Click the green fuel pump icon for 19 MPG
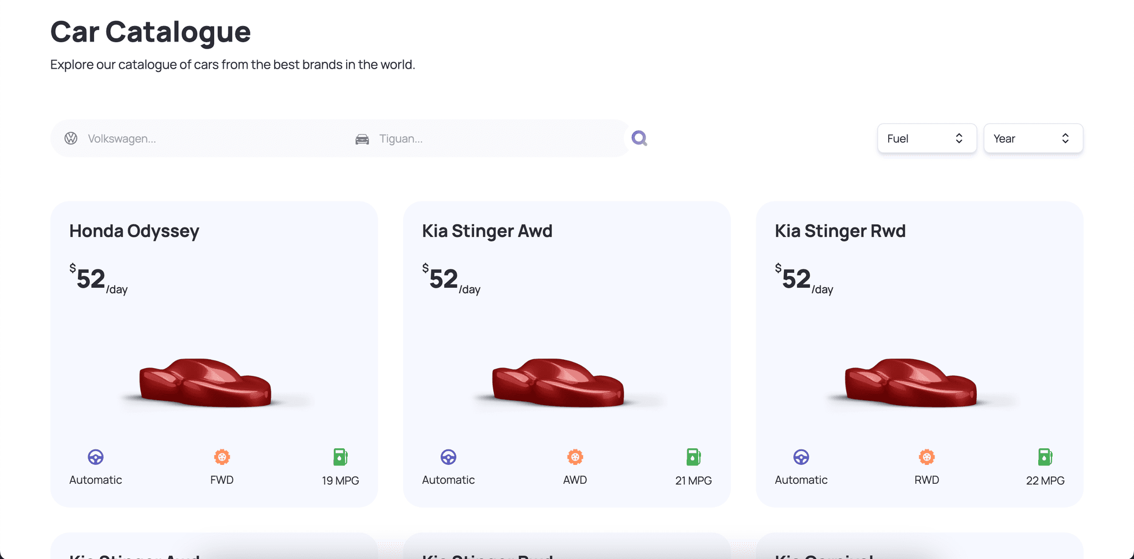 coord(340,457)
